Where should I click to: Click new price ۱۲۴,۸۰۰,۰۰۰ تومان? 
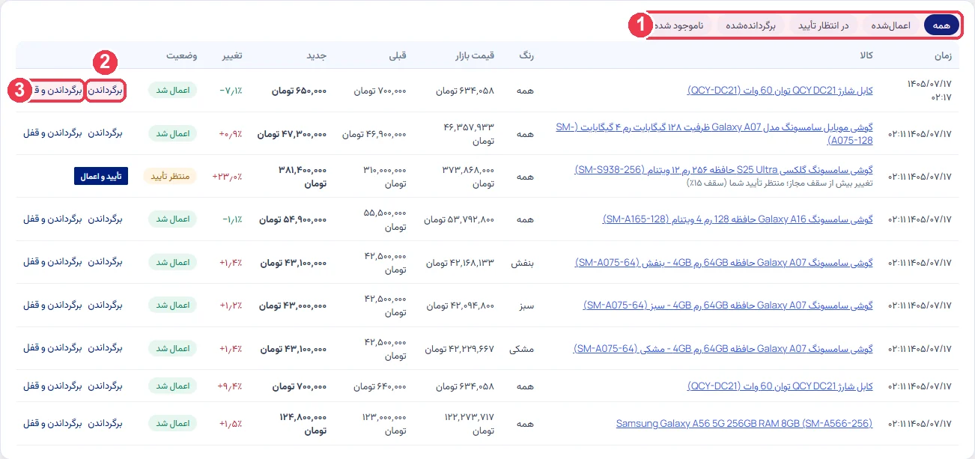(303, 424)
